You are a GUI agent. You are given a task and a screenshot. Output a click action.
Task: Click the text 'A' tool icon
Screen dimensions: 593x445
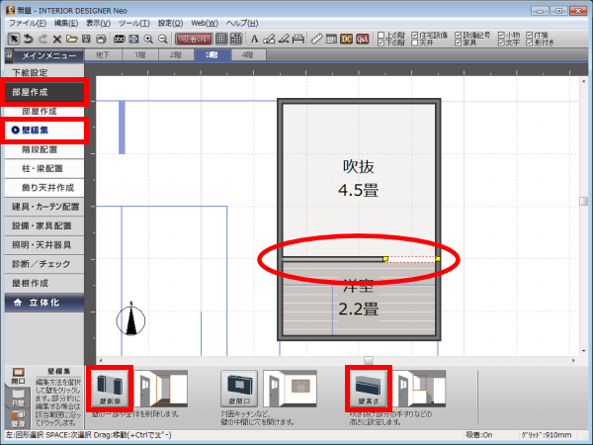click(254, 39)
